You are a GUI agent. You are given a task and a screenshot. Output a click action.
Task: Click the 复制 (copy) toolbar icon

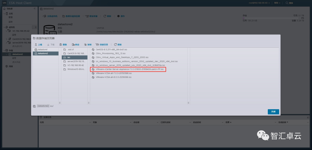click(x=85, y=45)
